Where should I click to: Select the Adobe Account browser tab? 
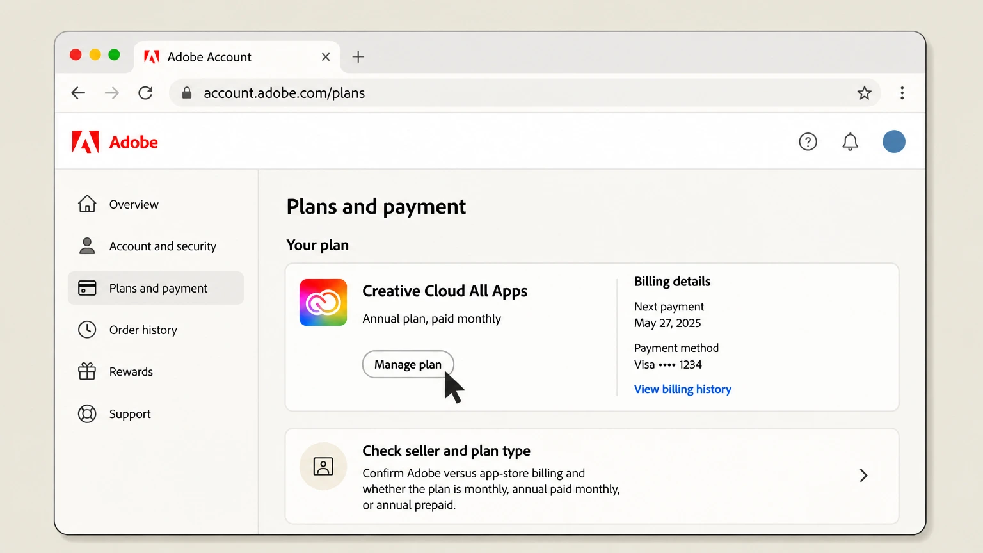tap(237, 57)
